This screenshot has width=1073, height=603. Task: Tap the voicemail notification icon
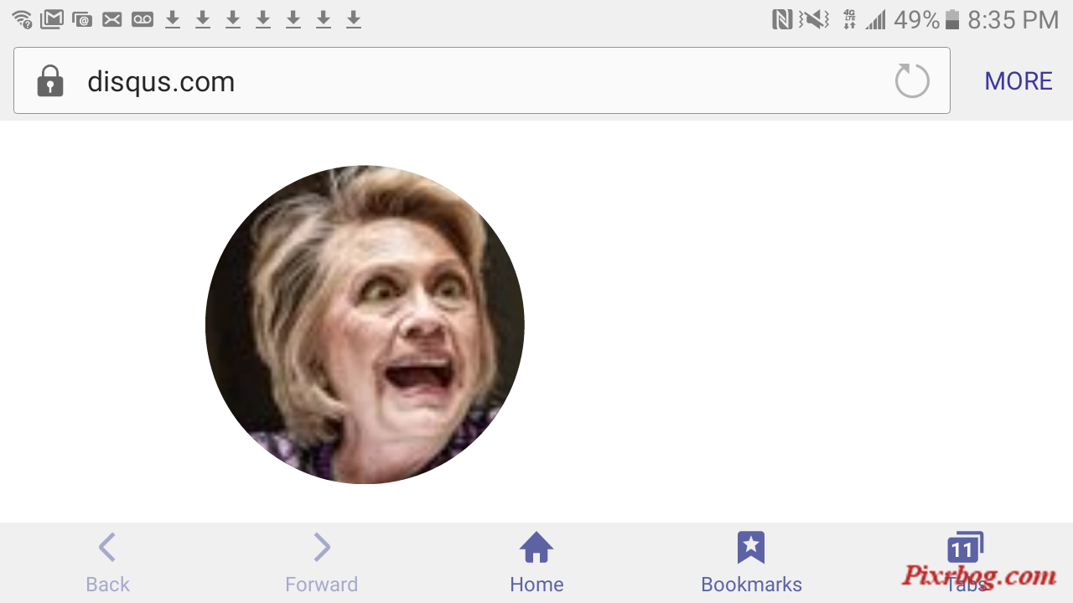click(x=143, y=19)
